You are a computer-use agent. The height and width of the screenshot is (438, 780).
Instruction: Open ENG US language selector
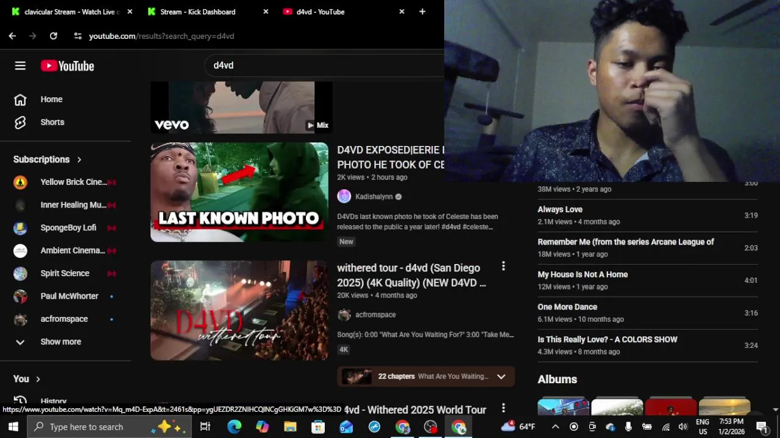tap(703, 426)
